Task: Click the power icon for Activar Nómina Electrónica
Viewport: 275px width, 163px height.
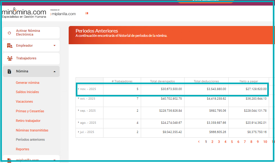Action: coord(9,33)
